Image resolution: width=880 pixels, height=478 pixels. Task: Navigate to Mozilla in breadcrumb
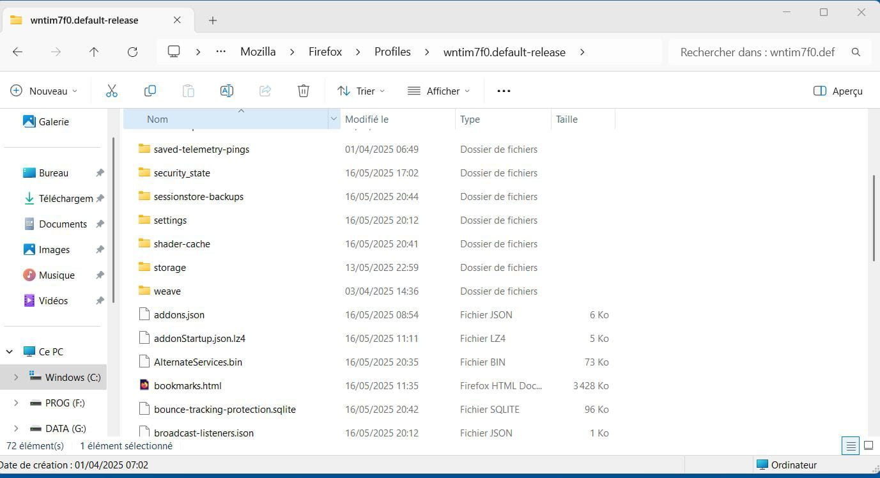click(x=258, y=52)
